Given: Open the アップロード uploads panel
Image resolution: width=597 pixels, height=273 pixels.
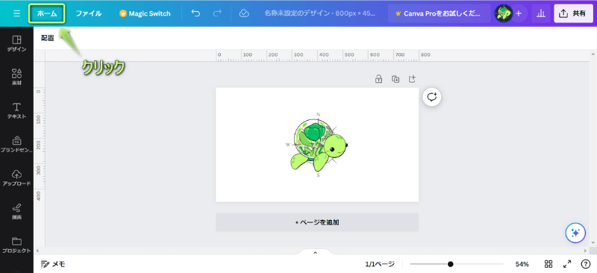Looking at the screenshot, I should (16, 178).
